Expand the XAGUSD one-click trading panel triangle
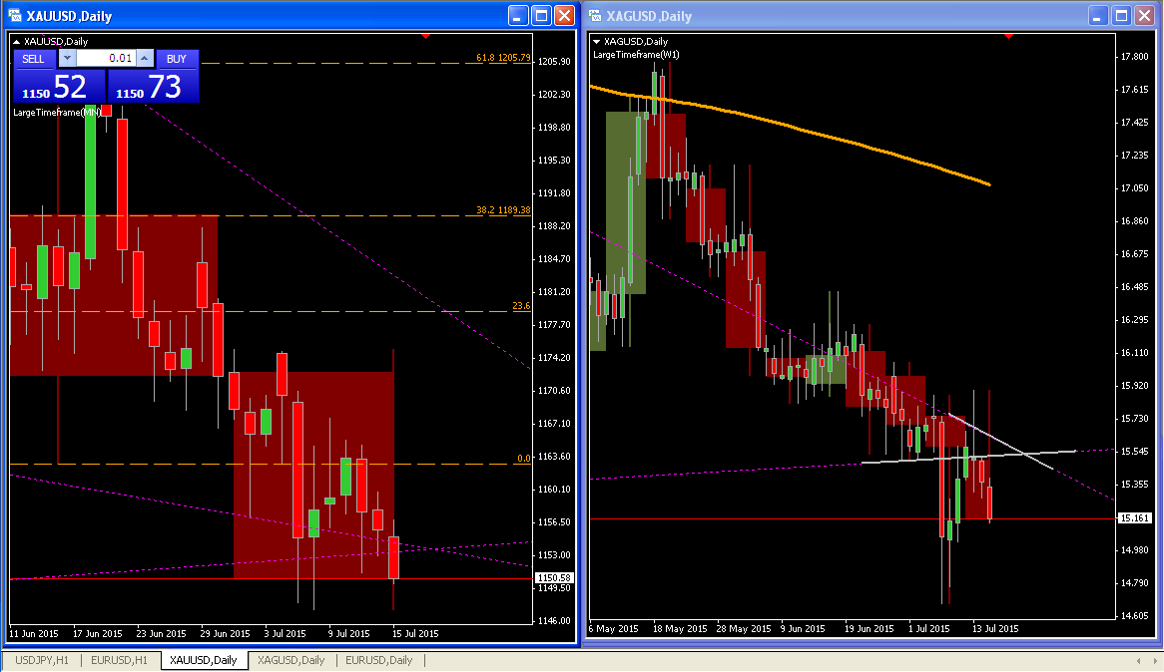 (x=597, y=41)
